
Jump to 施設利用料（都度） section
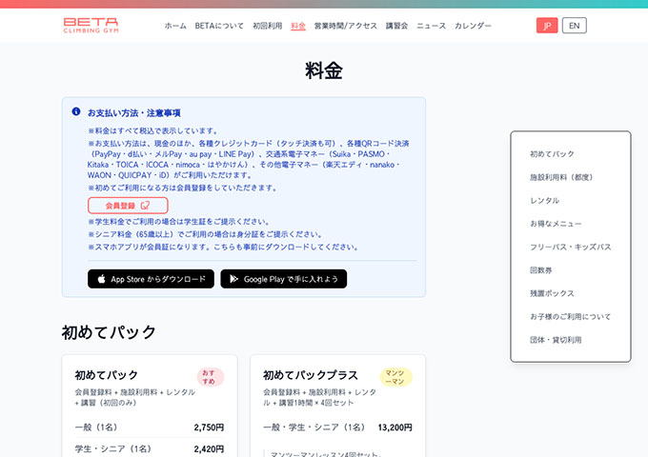561,177
